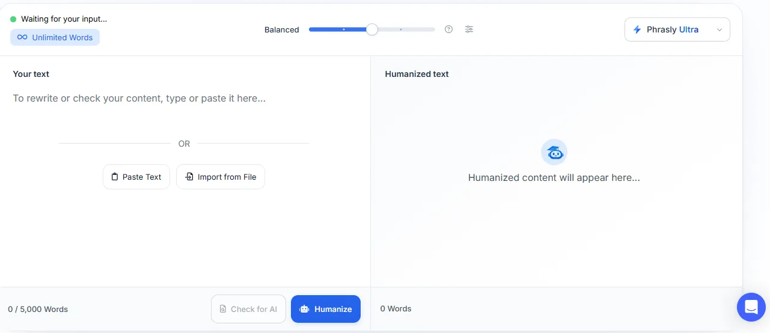Click the robot mascot icon in output panel
The width and height of the screenshot is (770, 333).
[x=554, y=153]
